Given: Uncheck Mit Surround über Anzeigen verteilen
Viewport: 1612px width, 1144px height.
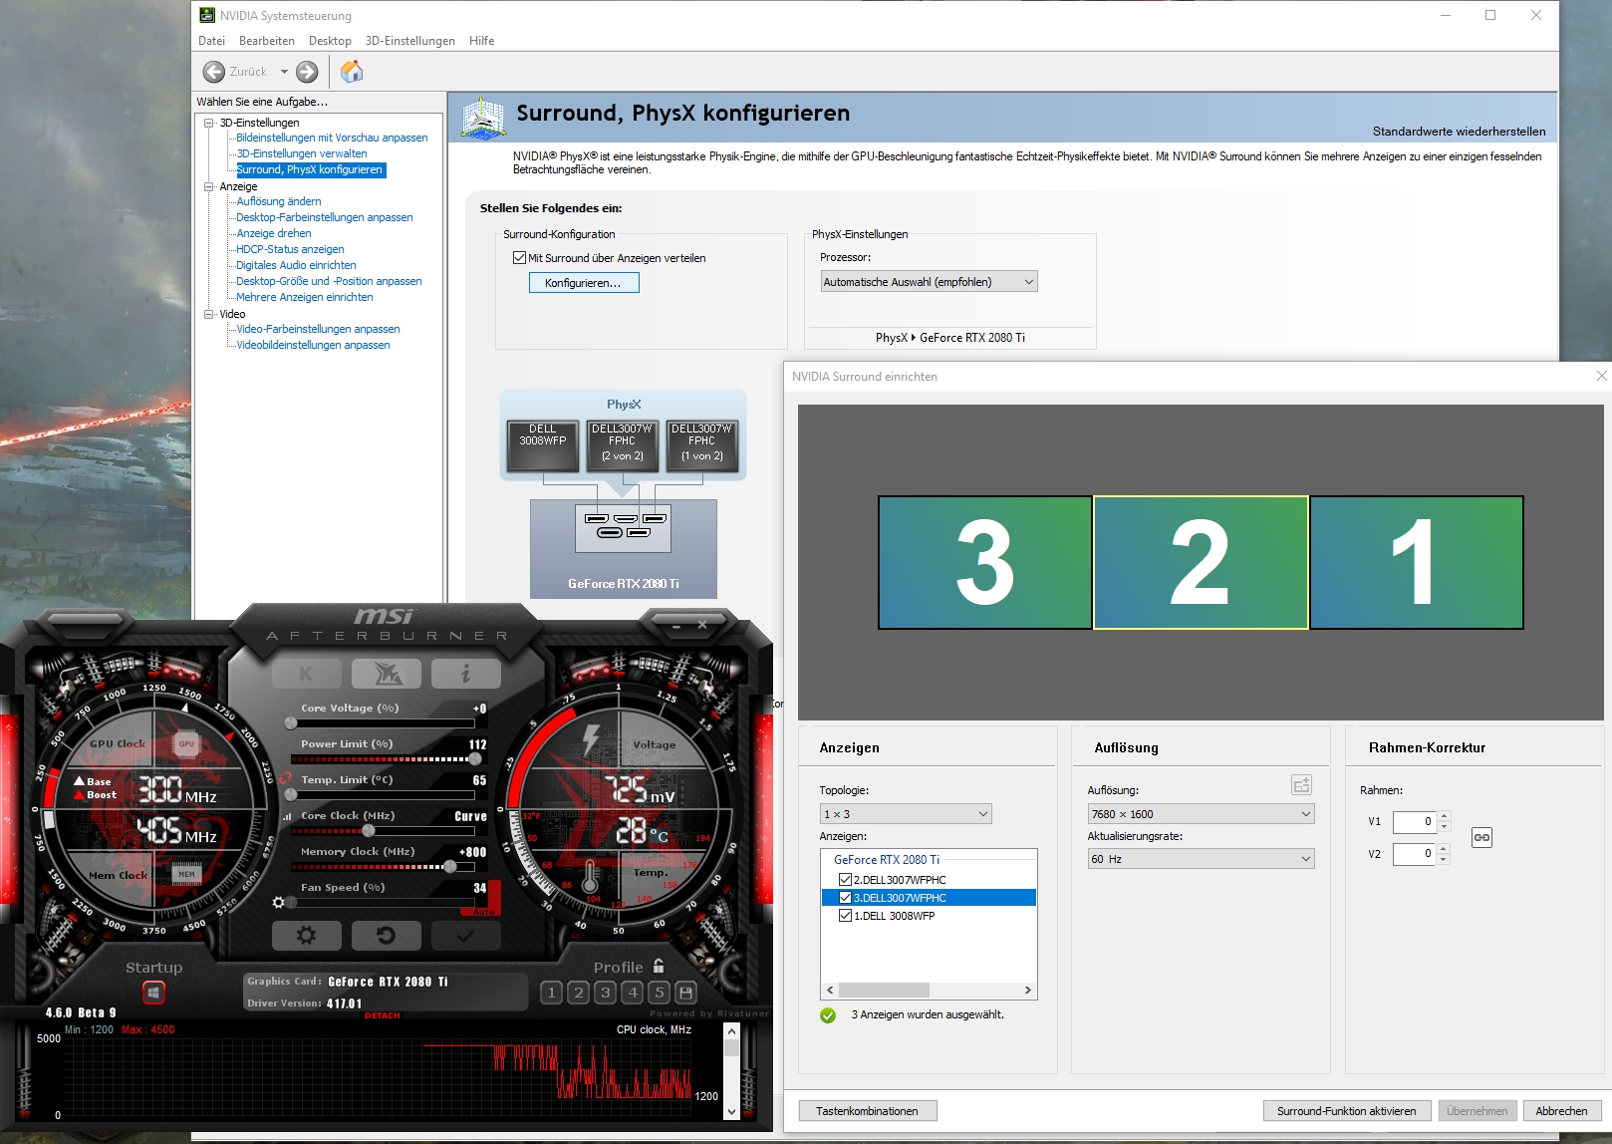Looking at the screenshot, I should pos(519,258).
